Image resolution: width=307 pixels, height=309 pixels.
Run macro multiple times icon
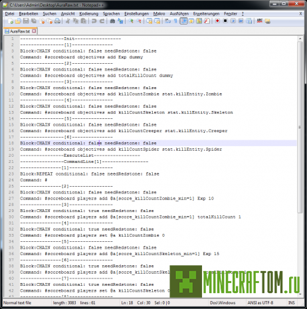click(241, 21)
